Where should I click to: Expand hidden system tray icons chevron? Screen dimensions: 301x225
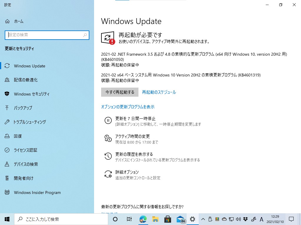pos(203,219)
